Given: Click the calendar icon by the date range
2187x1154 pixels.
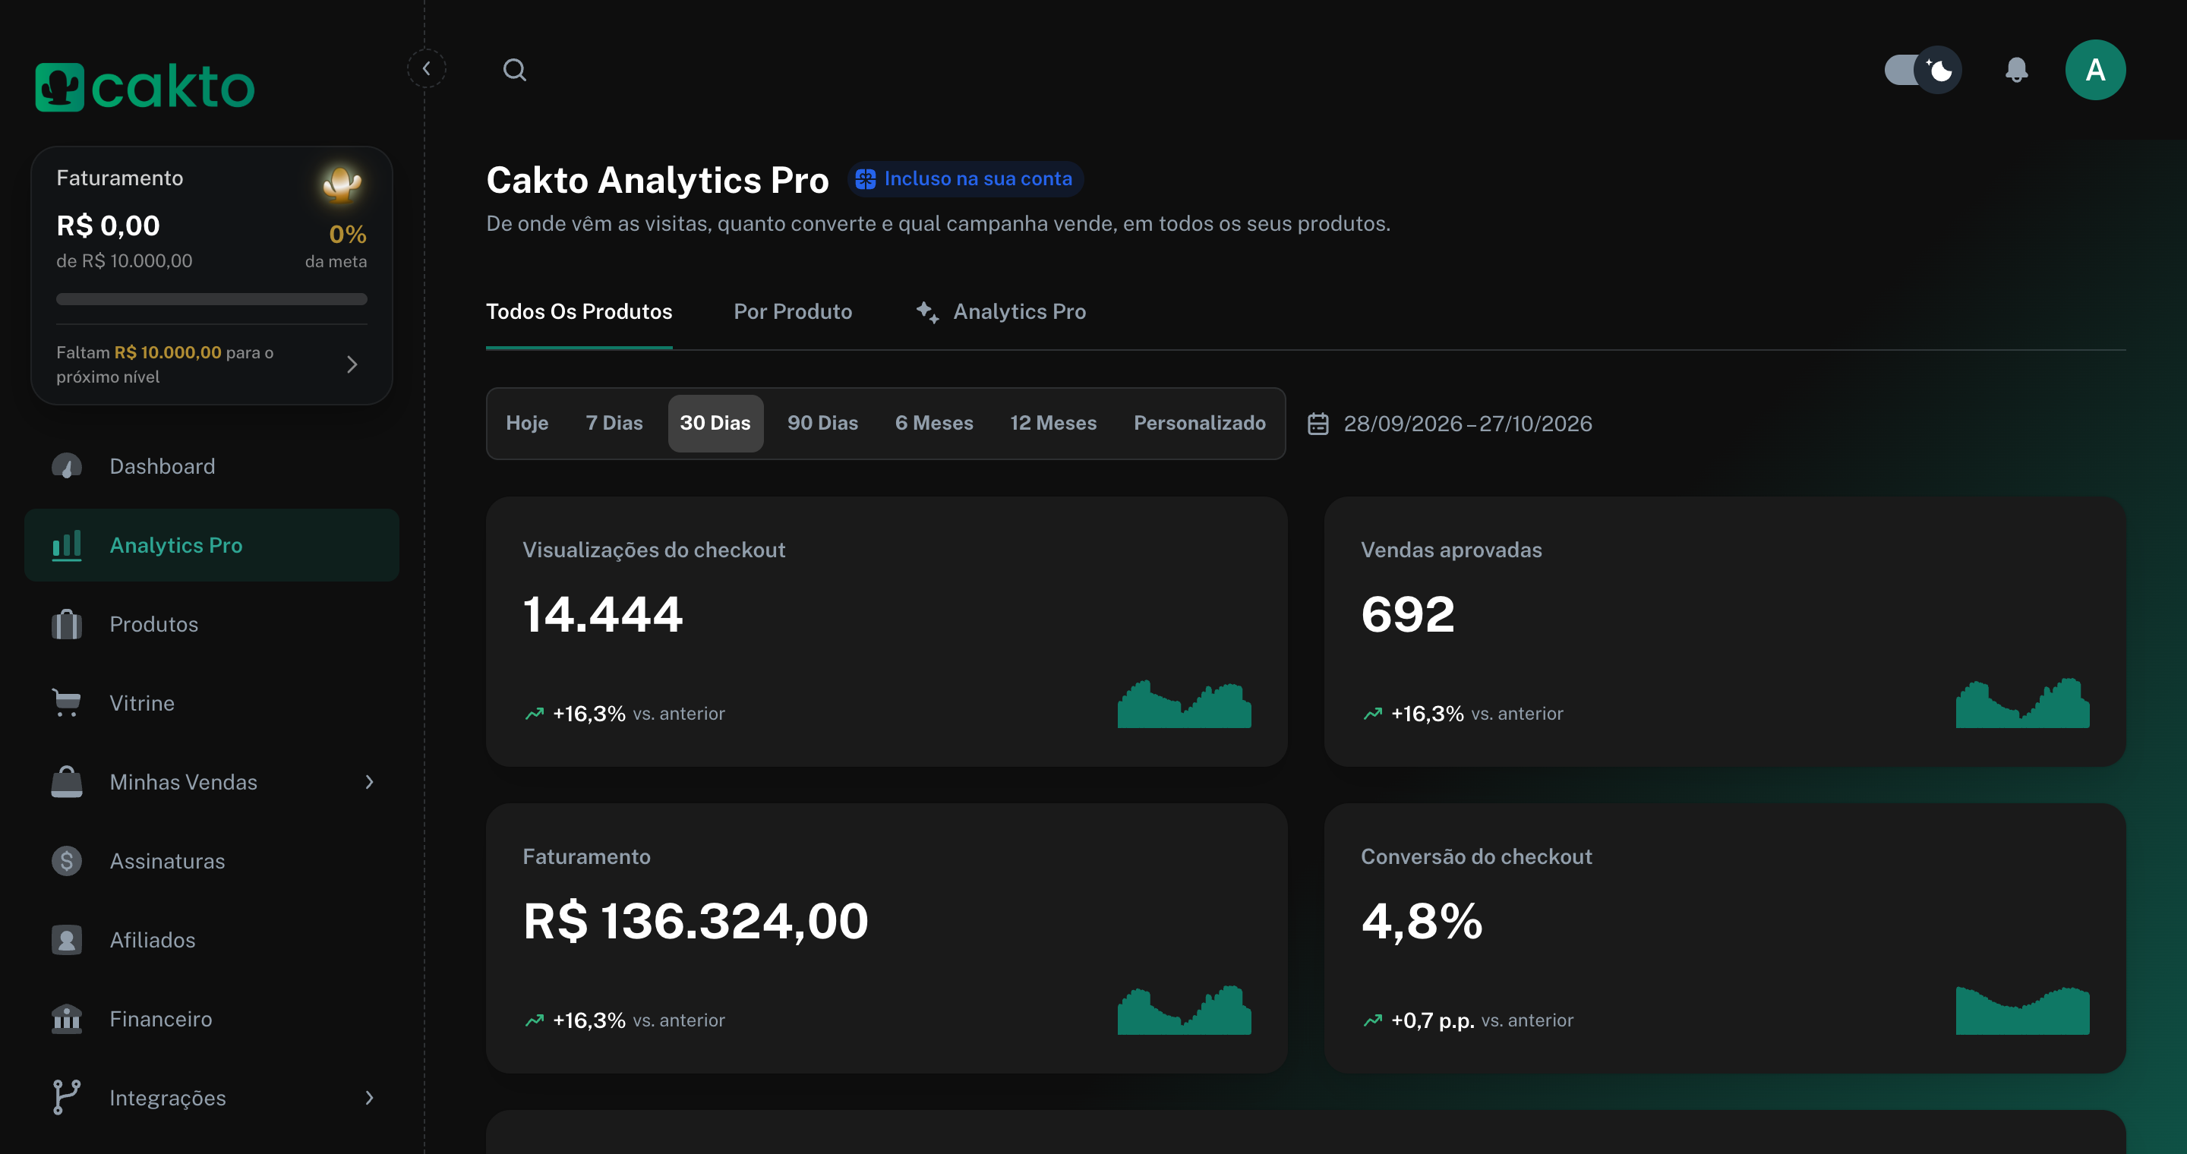Looking at the screenshot, I should [x=1318, y=424].
